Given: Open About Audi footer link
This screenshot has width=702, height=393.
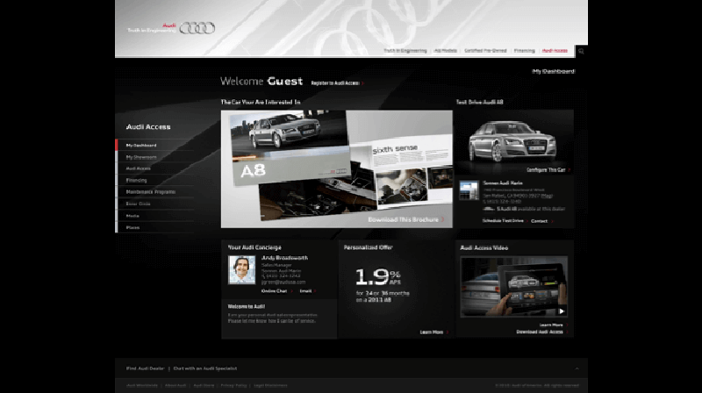Looking at the screenshot, I should tap(175, 385).
